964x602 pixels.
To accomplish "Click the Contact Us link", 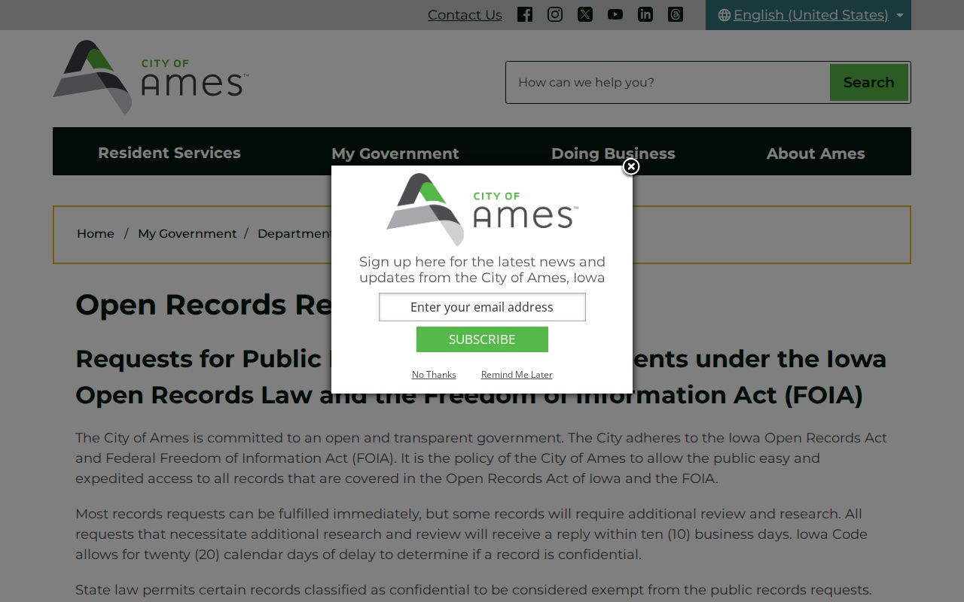I will click(465, 15).
